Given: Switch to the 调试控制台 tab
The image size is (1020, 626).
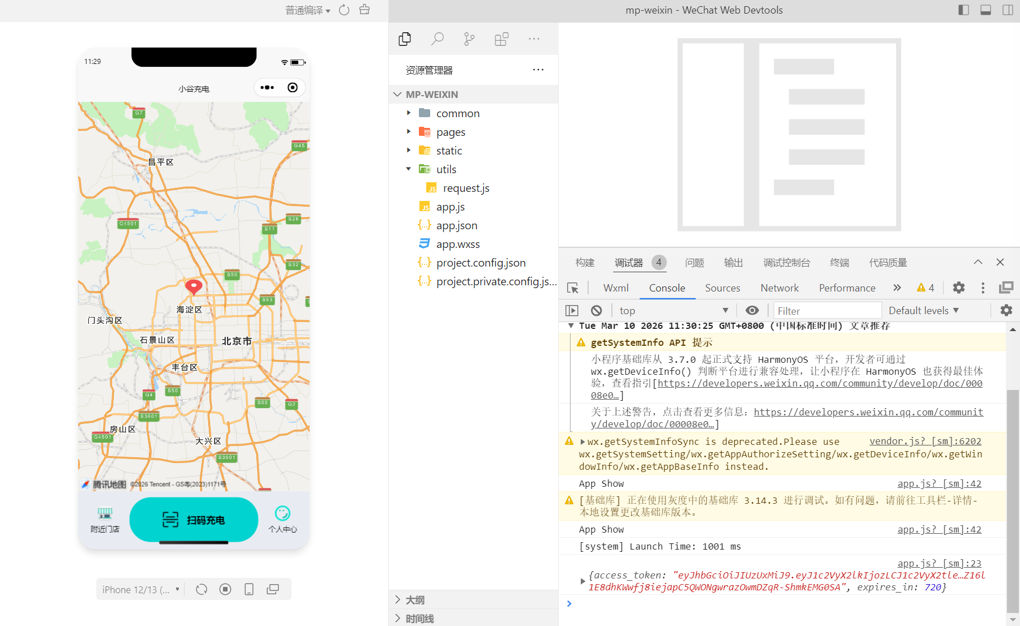Looking at the screenshot, I should tap(787, 263).
